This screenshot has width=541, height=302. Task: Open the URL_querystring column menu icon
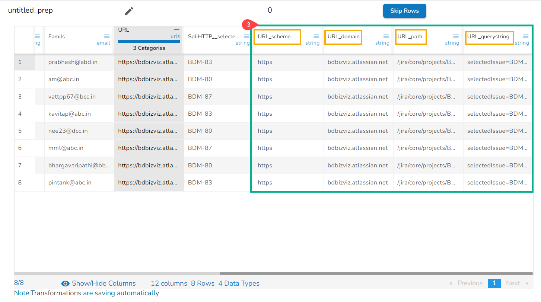(x=525, y=36)
